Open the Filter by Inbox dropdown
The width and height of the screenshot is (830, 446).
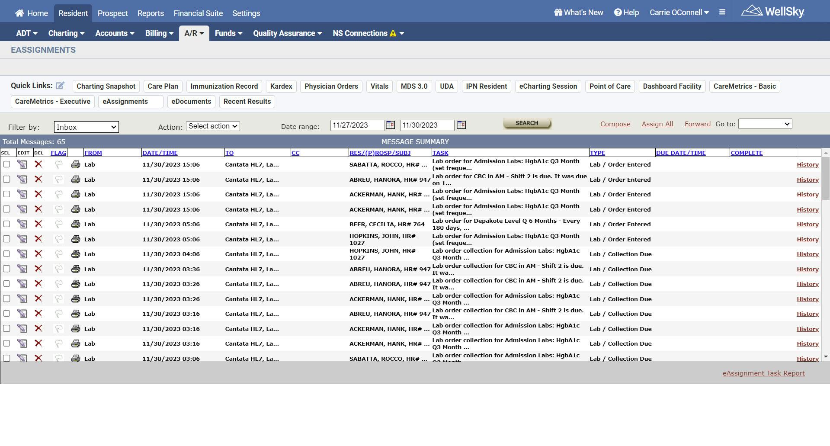tap(86, 127)
